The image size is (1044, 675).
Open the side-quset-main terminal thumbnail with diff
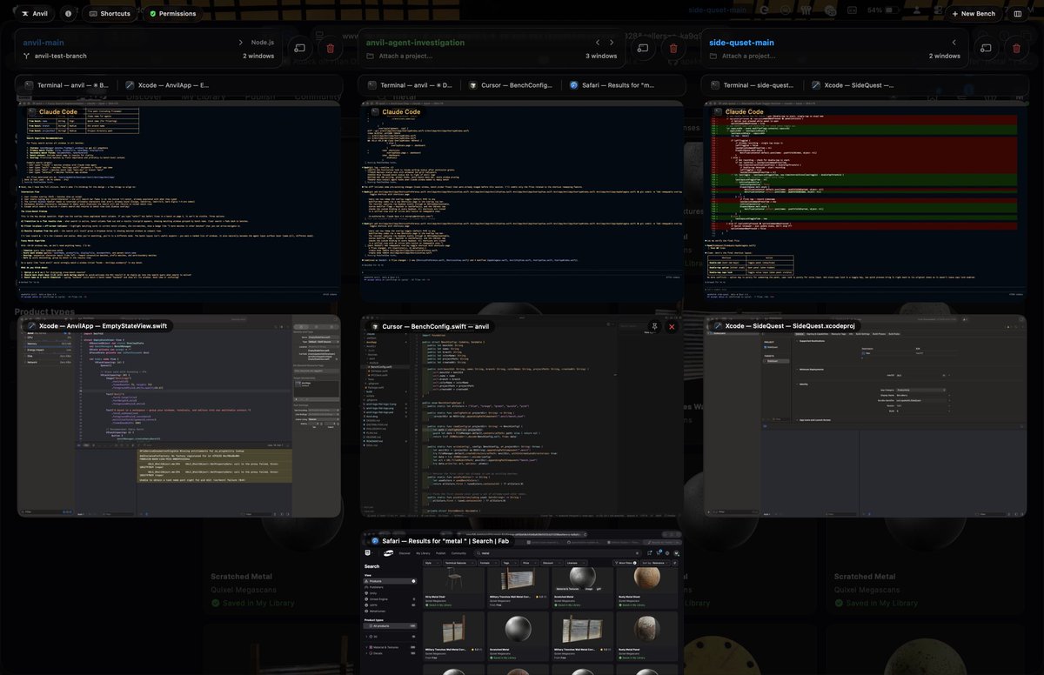(866, 201)
